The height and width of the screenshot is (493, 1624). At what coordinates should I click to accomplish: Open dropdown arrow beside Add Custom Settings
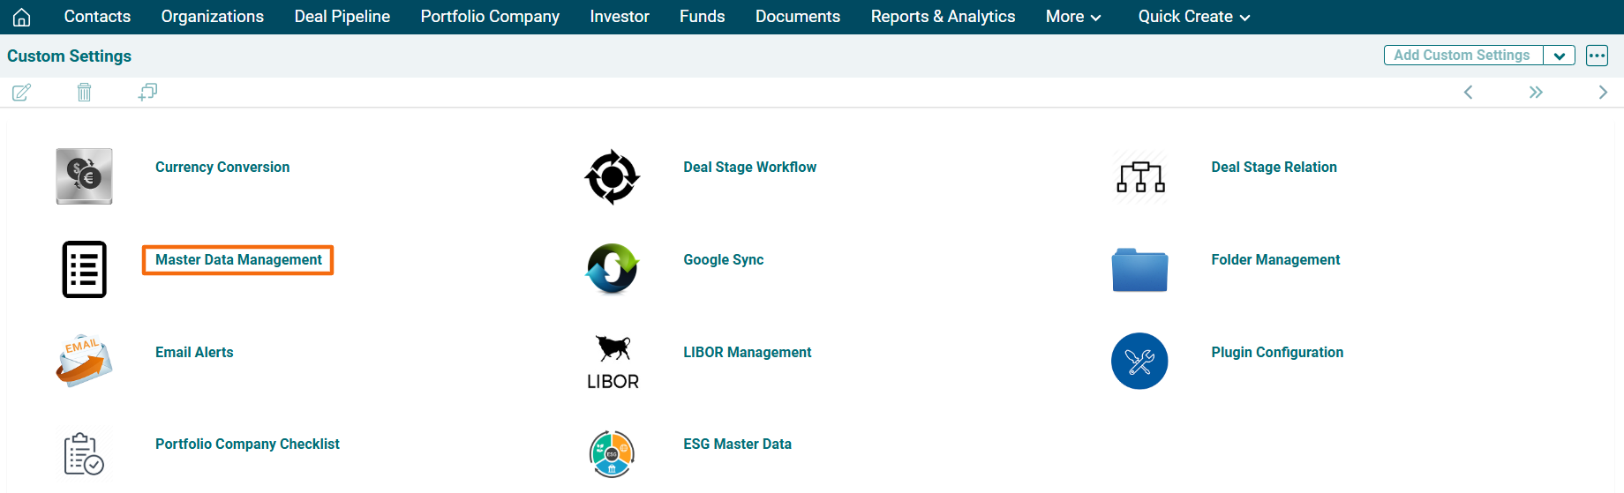(x=1560, y=56)
